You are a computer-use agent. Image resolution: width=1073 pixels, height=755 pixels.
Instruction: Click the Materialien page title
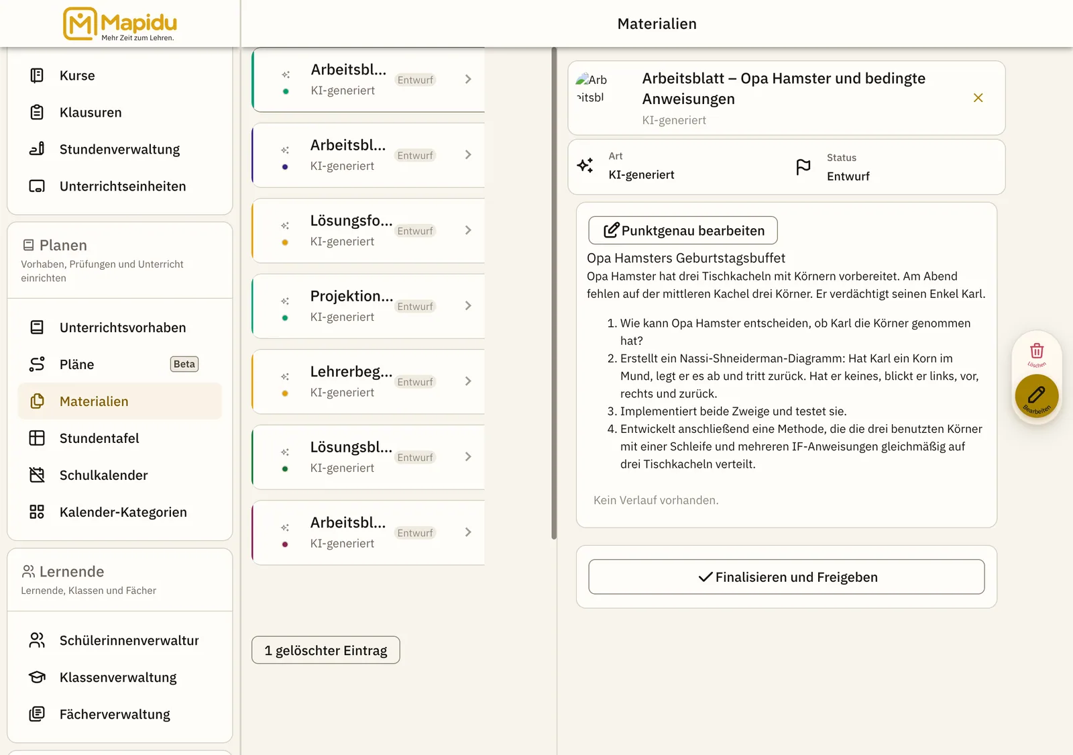click(657, 24)
